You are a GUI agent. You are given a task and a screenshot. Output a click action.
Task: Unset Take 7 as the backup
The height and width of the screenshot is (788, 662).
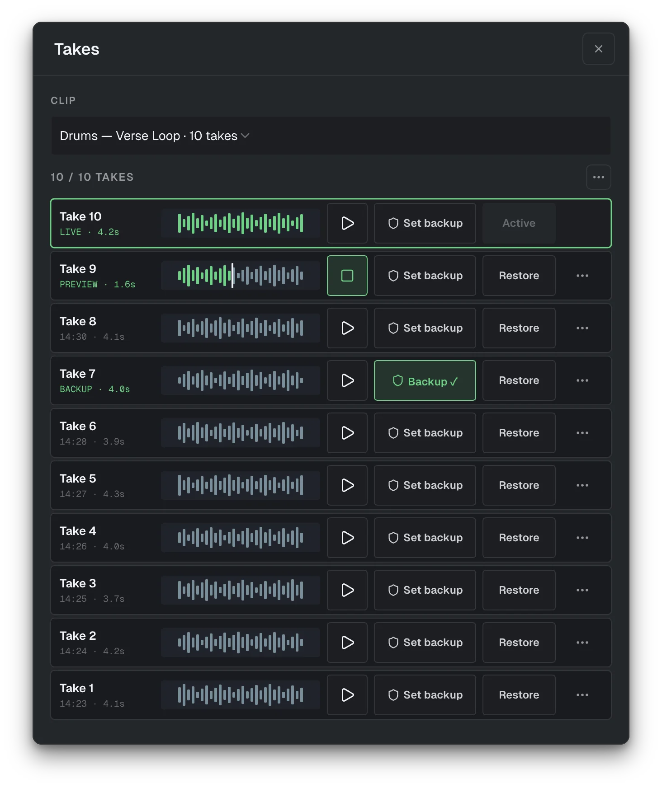tap(425, 380)
